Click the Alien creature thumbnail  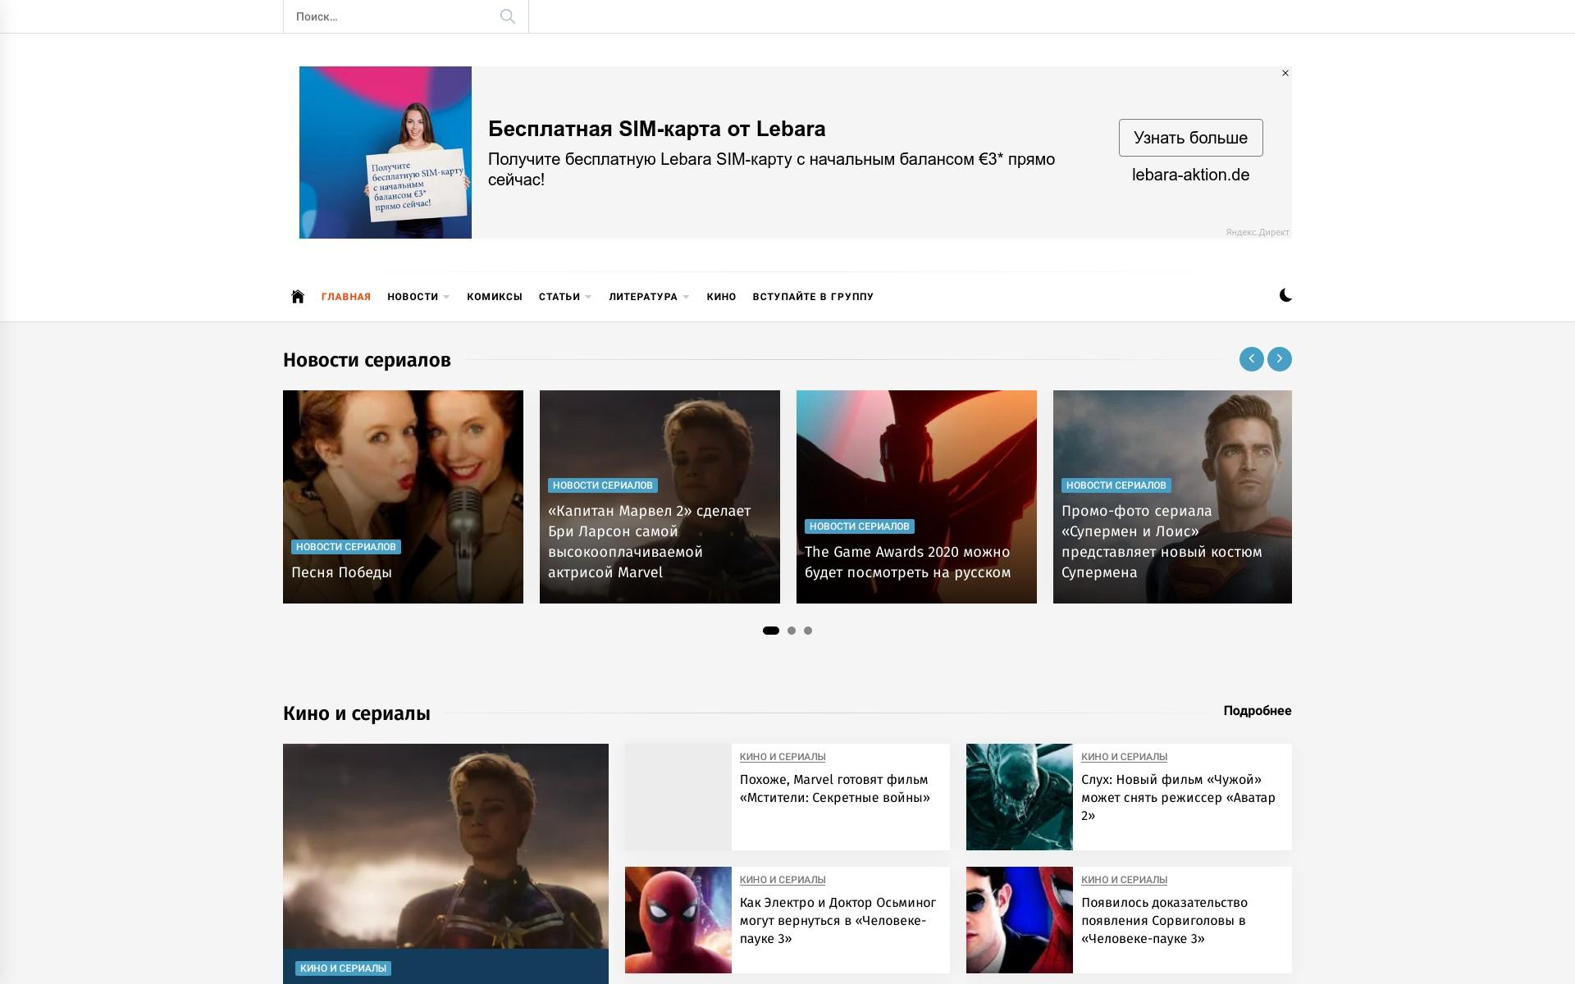[1020, 797]
